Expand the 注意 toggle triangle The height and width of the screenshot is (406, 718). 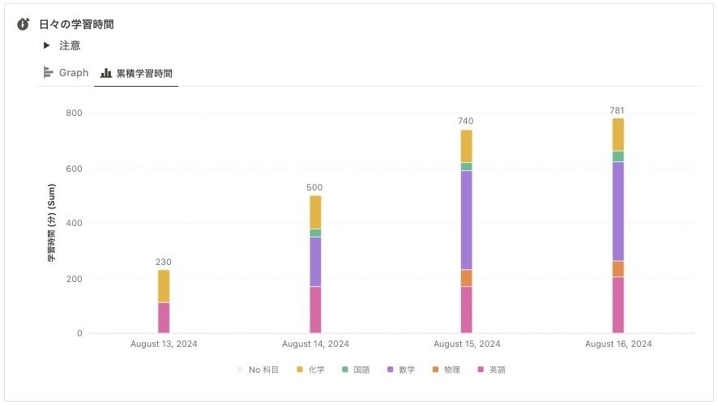47,45
